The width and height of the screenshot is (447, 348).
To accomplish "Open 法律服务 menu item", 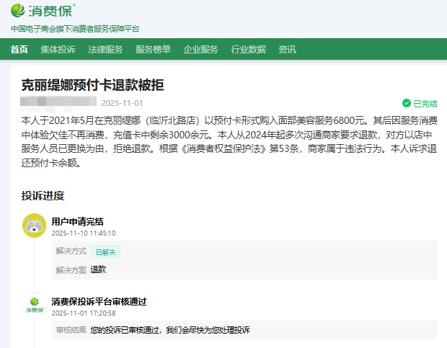I will (x=105, y=50).
